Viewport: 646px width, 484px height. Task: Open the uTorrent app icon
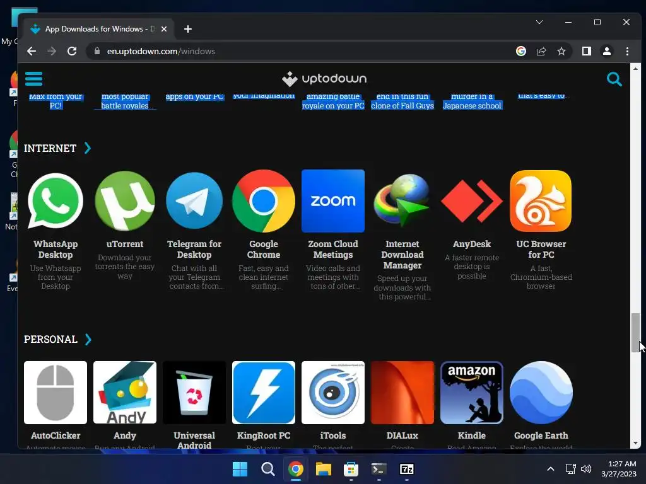[x=125, y=201]
